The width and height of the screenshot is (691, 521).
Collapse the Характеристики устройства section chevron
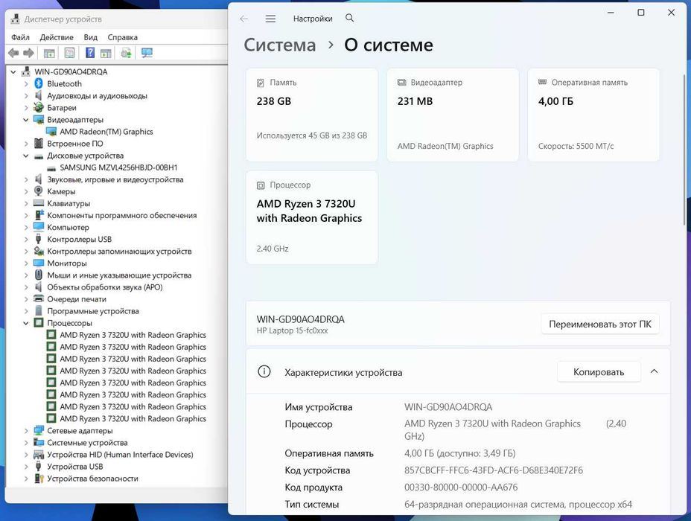[x=654, y=371]
